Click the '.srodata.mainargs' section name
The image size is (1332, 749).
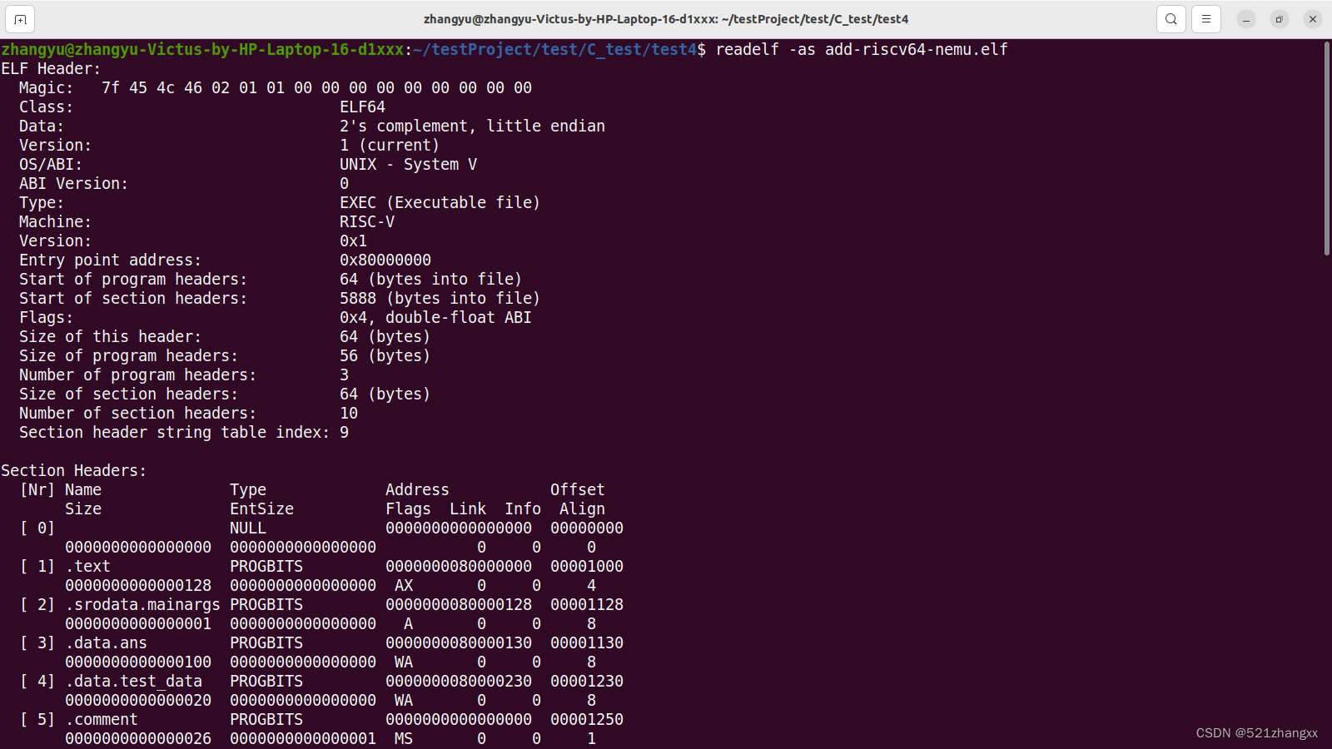point(142,604)
